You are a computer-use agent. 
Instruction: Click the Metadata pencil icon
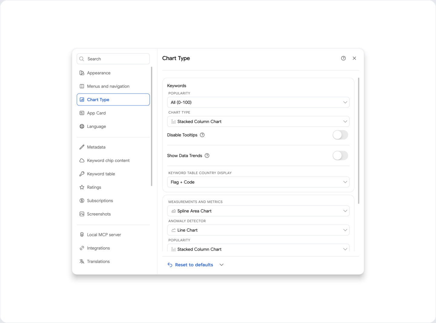[82, 147]
